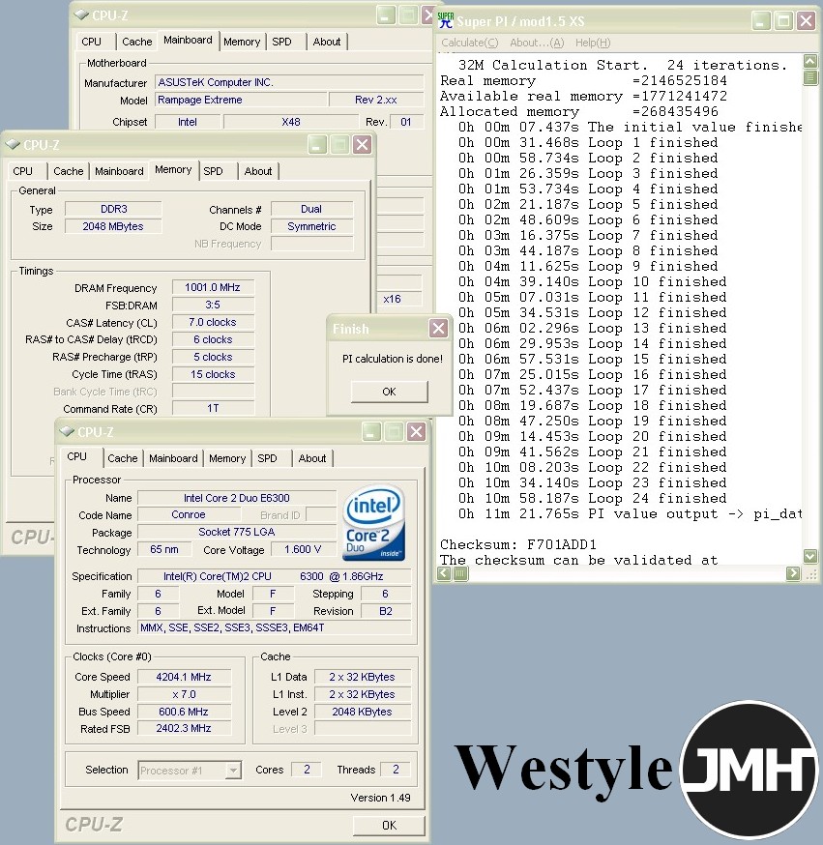The height and width of the screenshot is (845, 823).
Task: Open the About menu in Super PI
Action: pyautogui.click(x=537, y=43)
